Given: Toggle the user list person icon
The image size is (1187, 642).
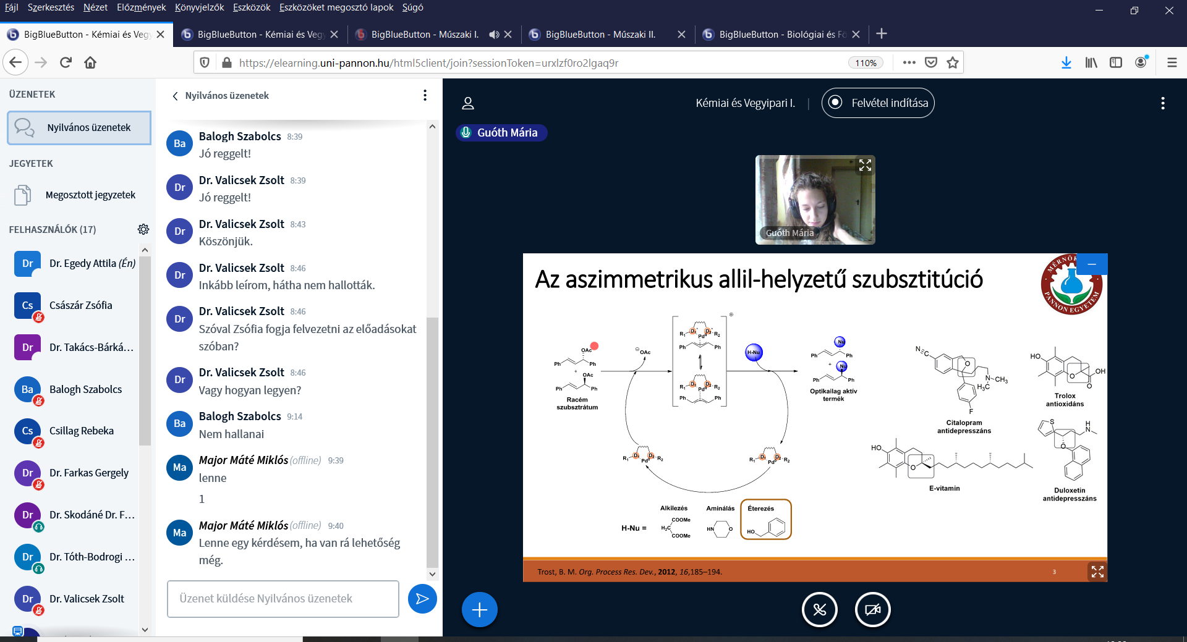Looking at the screenshot, I should point(468,103).
